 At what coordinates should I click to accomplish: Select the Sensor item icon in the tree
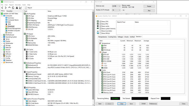6,33
